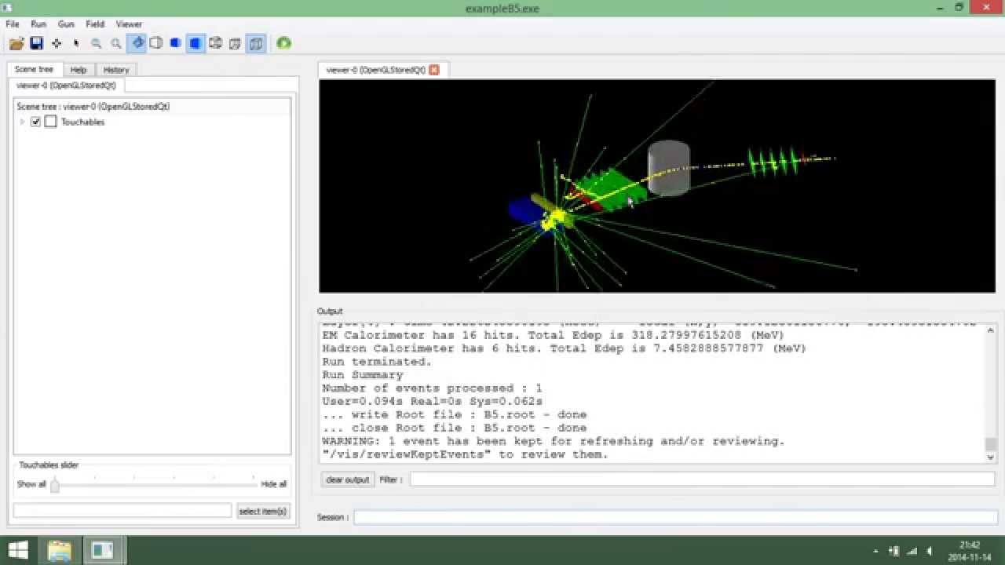The image size is (1005, 565).
Task: Show hidden tray icons arrow
Action: tap(875, 551)
